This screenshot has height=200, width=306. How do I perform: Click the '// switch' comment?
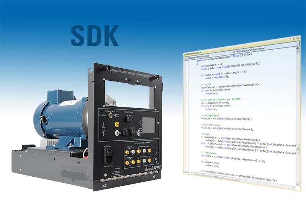[x=206, y=85]
